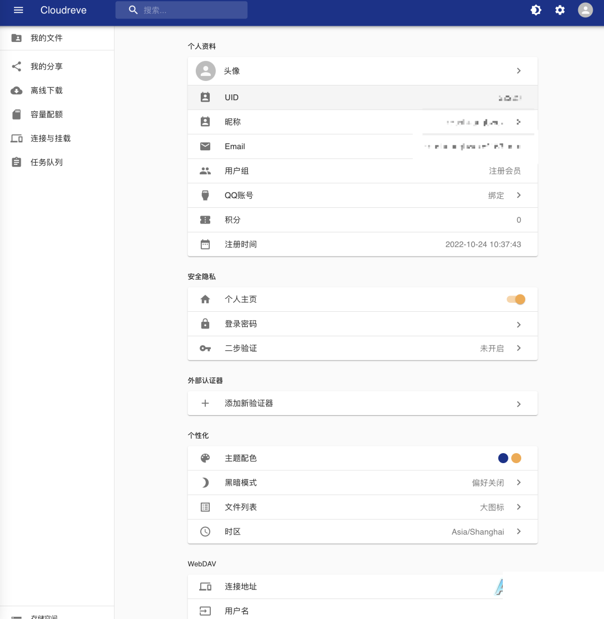Click the 文件列表 list icon

(205, 507)
